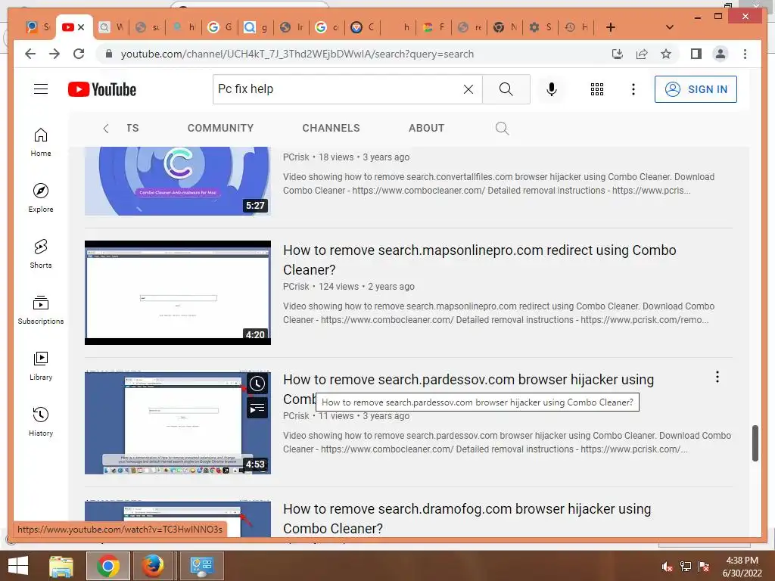The width and height of the screenshot is (775, 581).
Task: Add pardessov video to queue
Action: [x=257, y=408]
